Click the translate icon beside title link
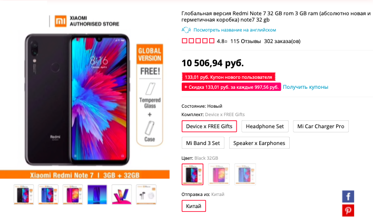373x217 pixels. (186, 30)
